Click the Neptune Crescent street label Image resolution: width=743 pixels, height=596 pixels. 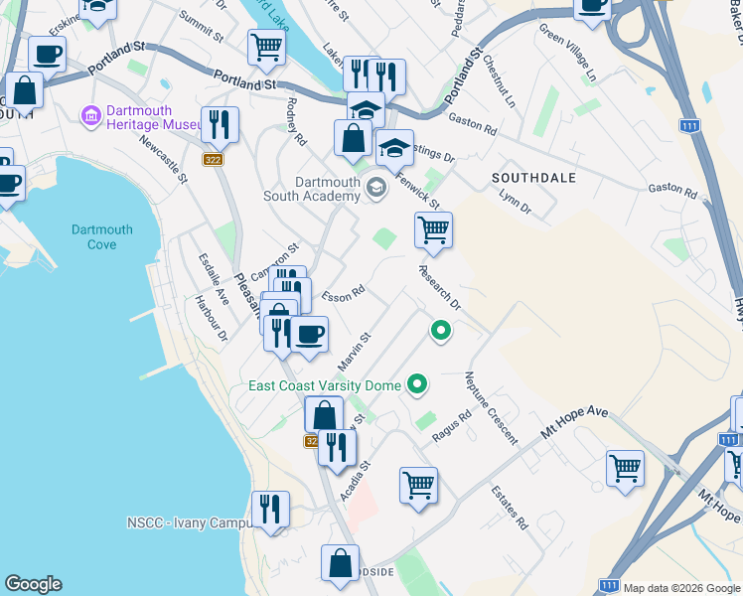tap(491, 408)
